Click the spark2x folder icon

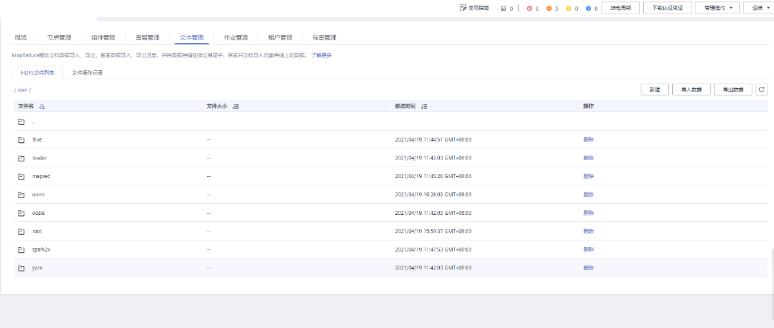coord(21,250)
